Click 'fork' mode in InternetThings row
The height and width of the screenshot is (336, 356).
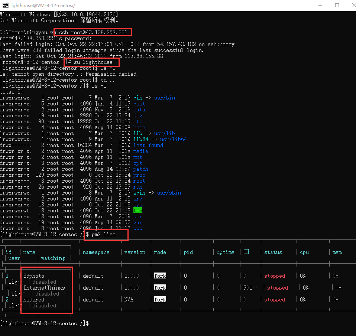(x=160, y=288)
